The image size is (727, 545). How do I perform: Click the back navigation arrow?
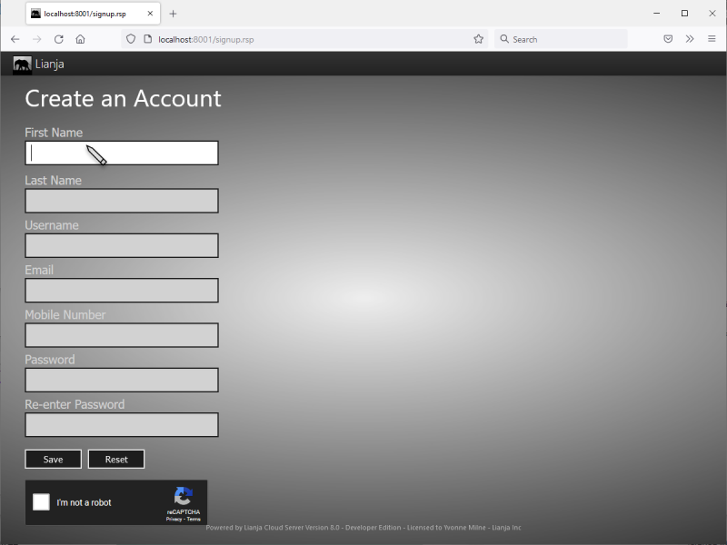point(15,38)
